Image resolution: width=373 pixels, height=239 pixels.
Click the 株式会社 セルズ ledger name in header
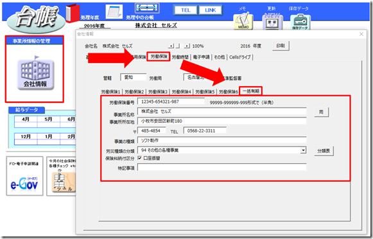pos(156,25)
